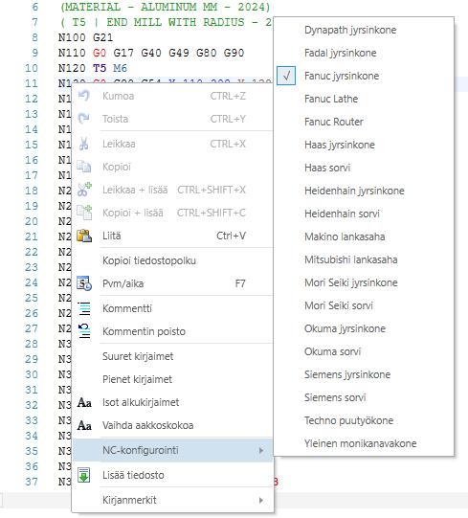
Task: Select Heidenhain sorvi configuration
Action: click(364, 214)
